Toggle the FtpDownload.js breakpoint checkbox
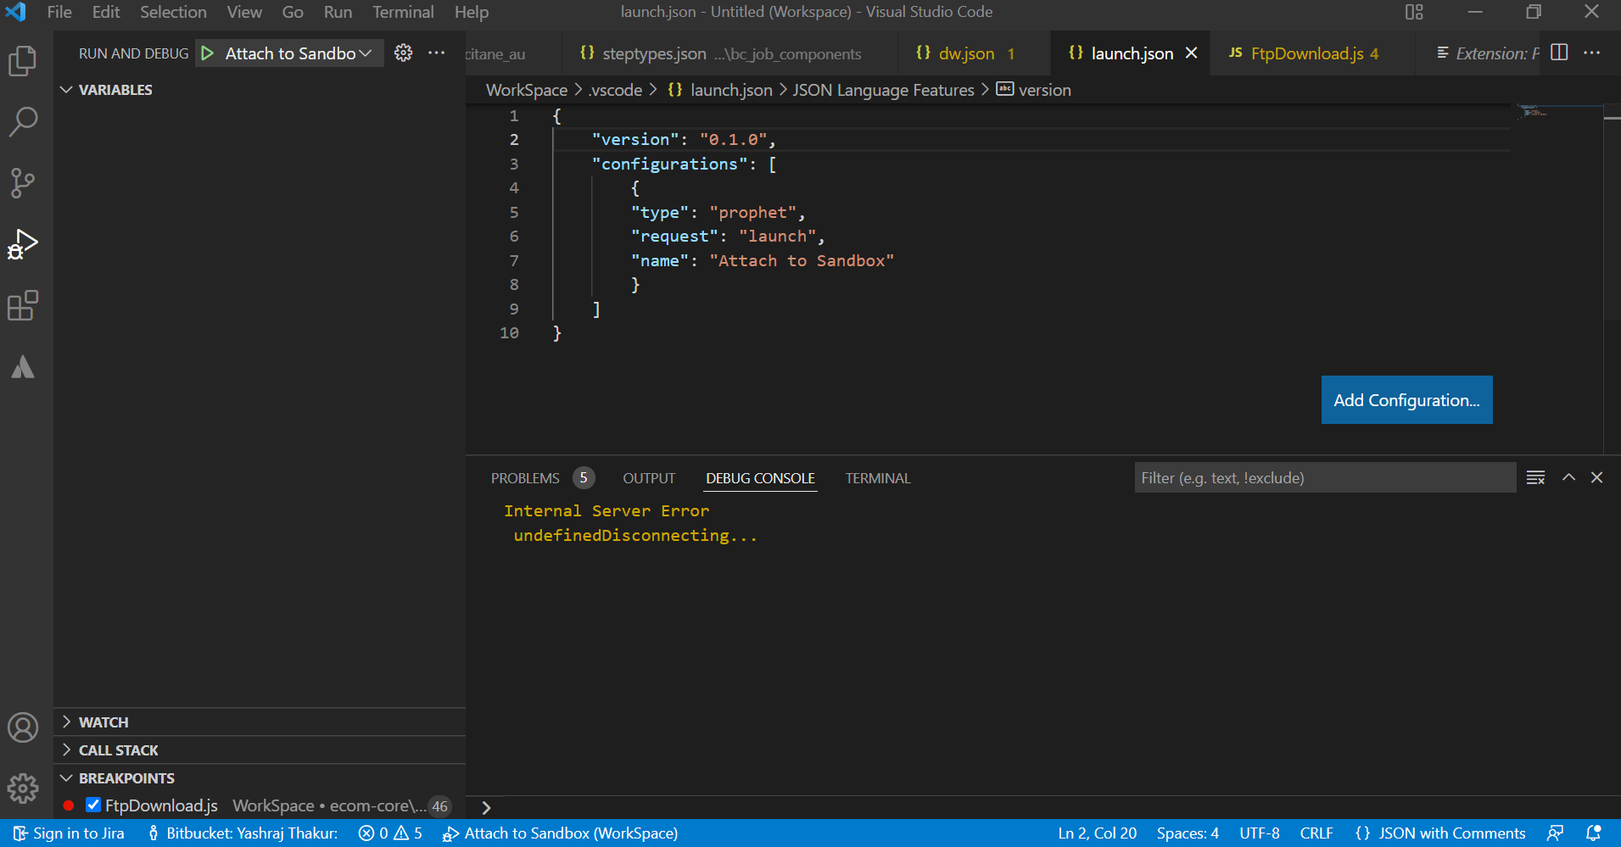This screenshot has width=1621, height=847. tap(93, 805)
